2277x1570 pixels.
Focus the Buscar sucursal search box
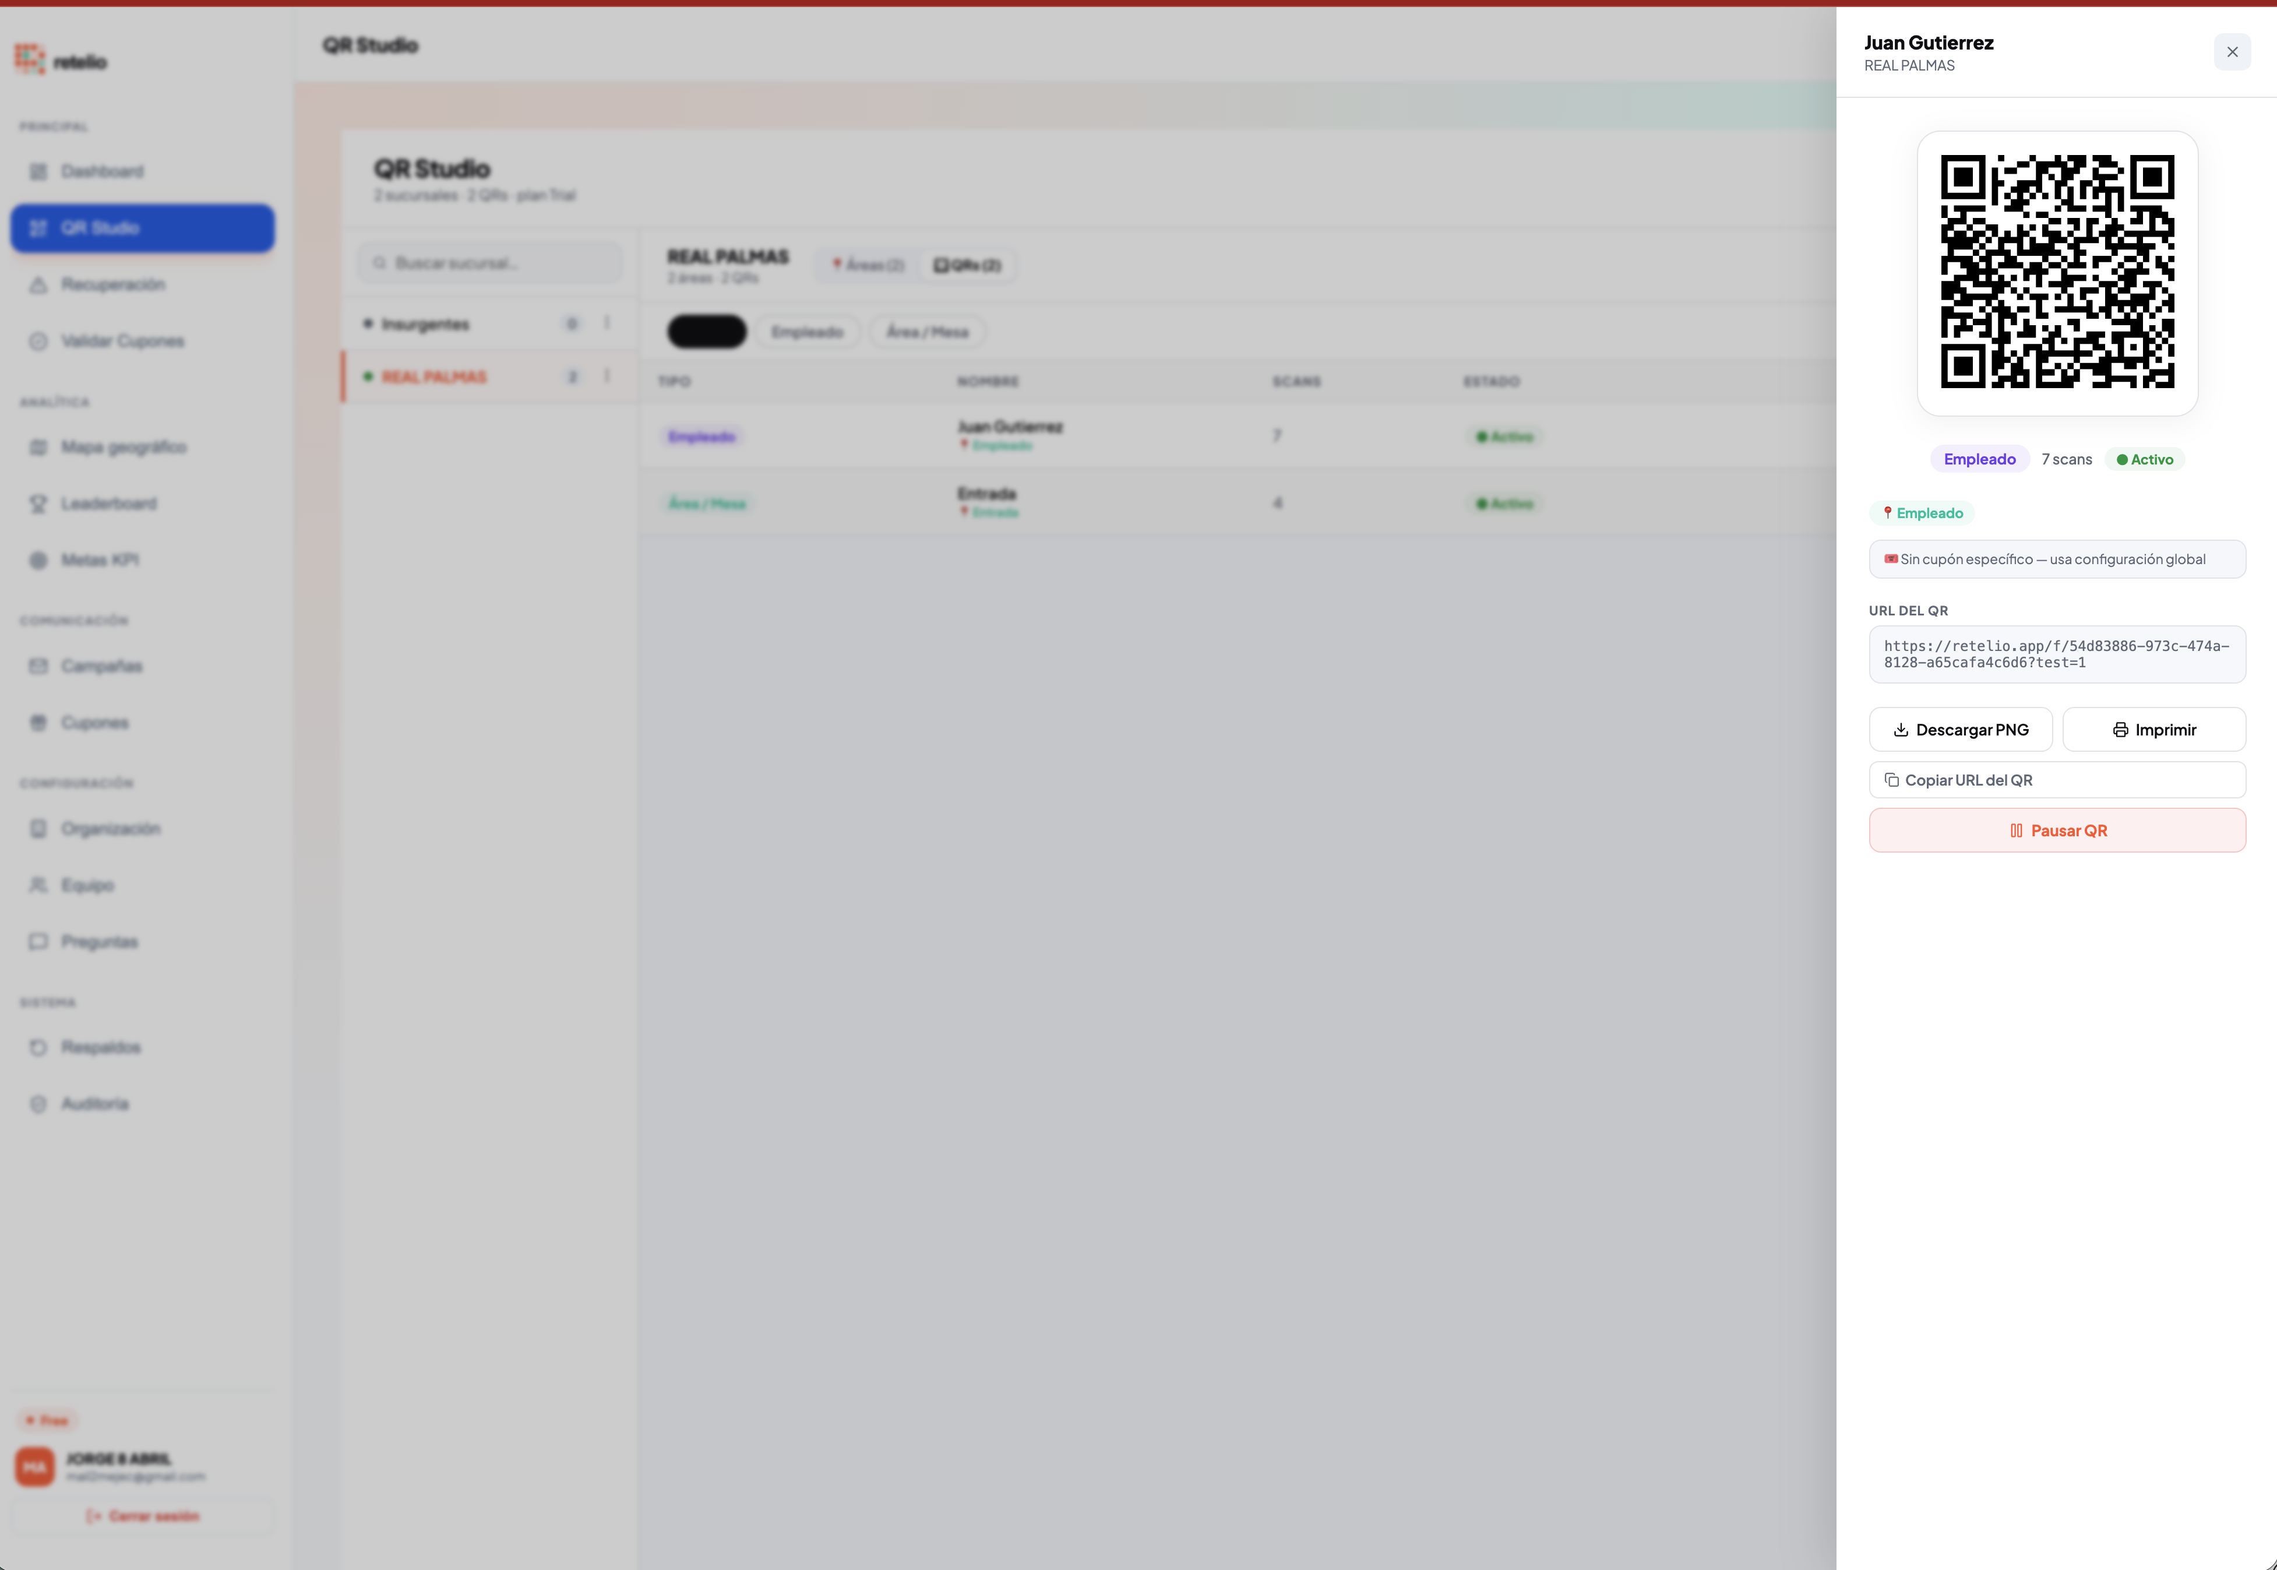click(x=490, y=263)
